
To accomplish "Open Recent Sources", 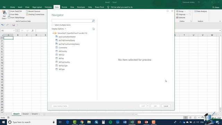I will (x=33, y=11).
